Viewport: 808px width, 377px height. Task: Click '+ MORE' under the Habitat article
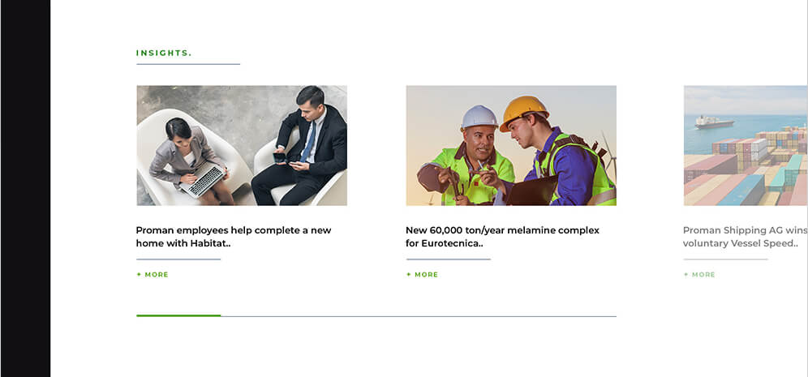pos(153,275)
